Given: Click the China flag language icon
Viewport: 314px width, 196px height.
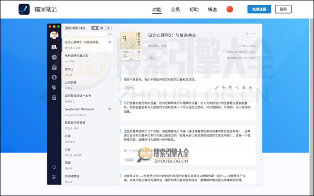Looking at the screenshot, I should pyautogui.click(x=230, y=9).
